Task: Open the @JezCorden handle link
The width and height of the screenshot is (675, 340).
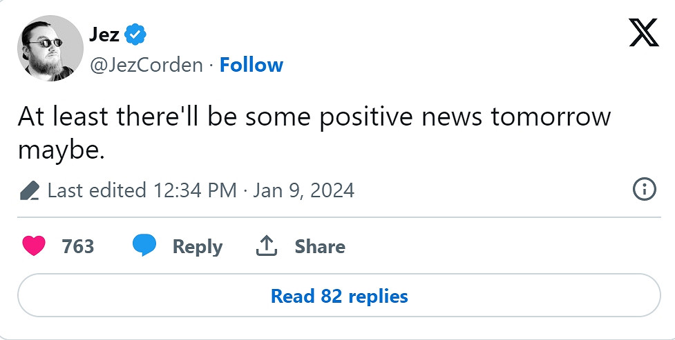Action: tap(146, 65)
